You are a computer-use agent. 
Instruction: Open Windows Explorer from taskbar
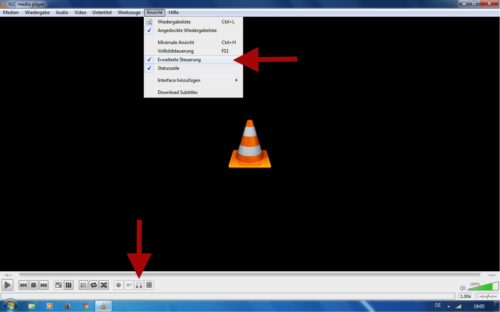pyautogui.click(x=31, y=306)
